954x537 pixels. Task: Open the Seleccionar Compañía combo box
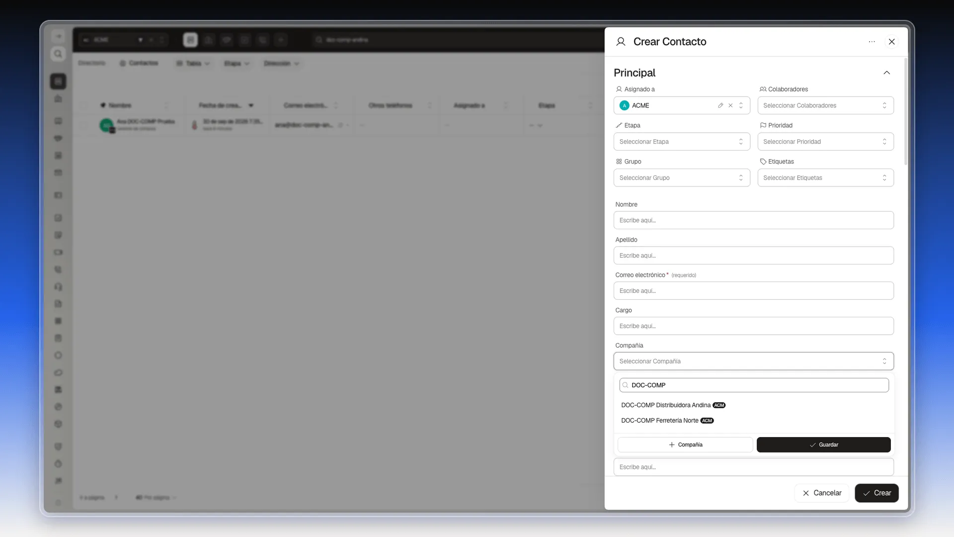point(753,361)
